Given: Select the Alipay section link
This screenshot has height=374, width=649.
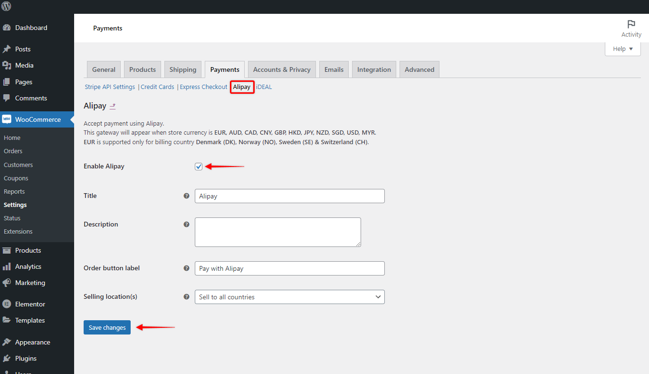Looking at the screenshot, I should click(x=242, y=87).
